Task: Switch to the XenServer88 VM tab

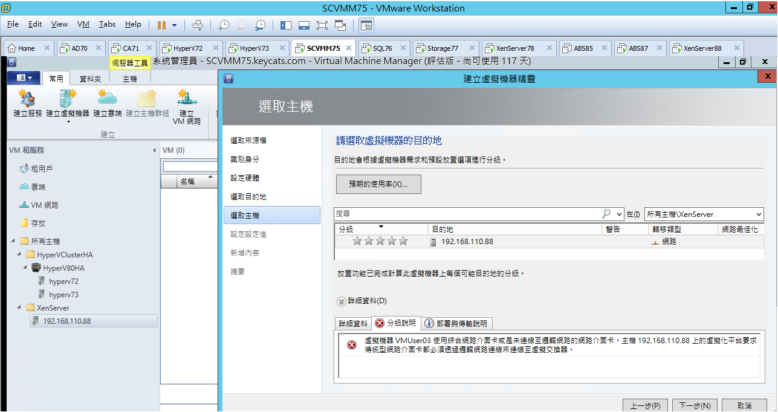Action: click(x=705, y=48)
